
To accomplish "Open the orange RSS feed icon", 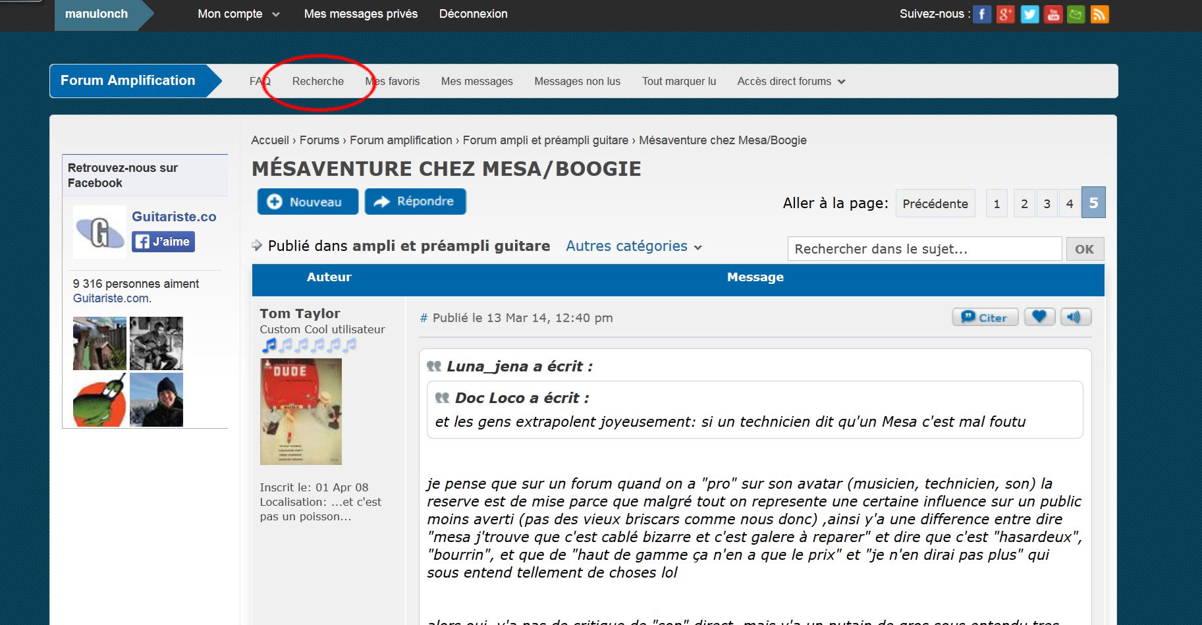I will pyautogui.click(x=1099, y=14).
